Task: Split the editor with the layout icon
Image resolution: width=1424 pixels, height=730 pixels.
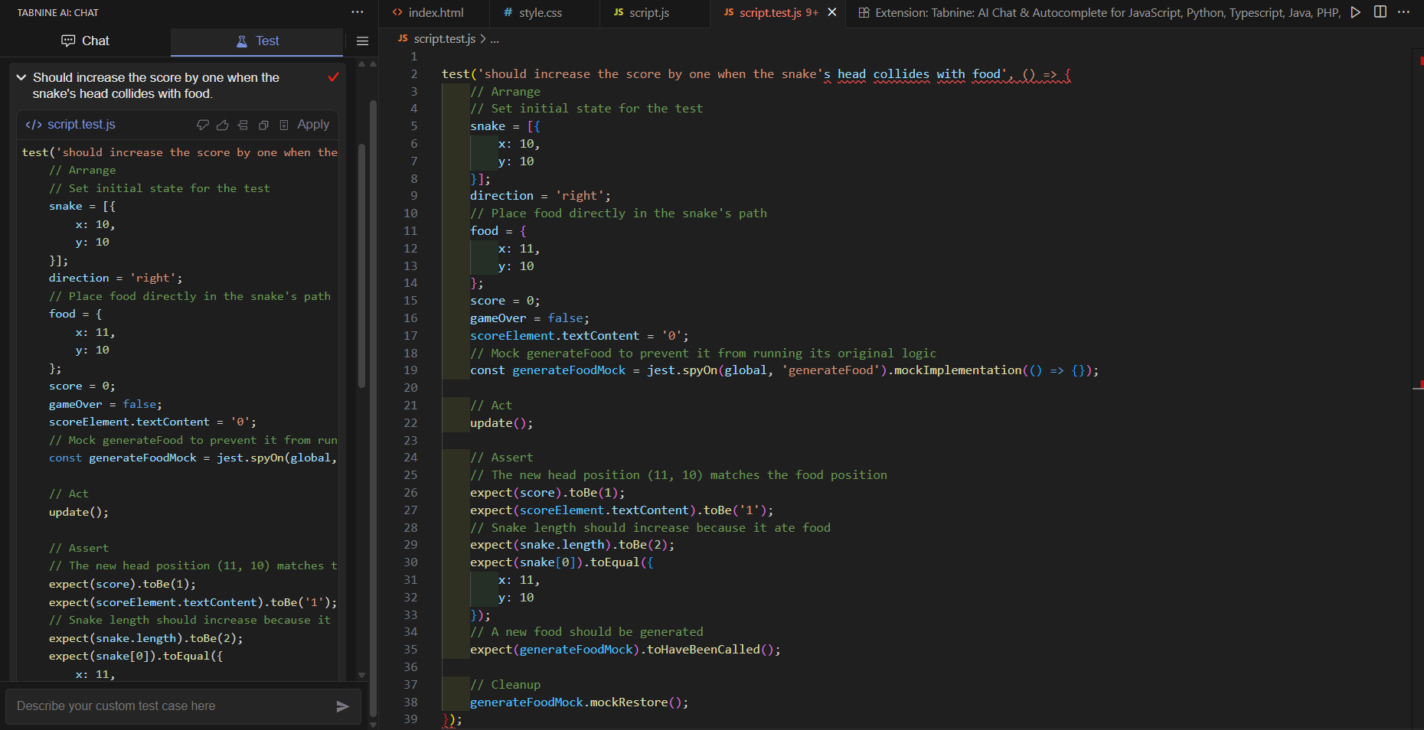Action: (x=1380, y=12)
